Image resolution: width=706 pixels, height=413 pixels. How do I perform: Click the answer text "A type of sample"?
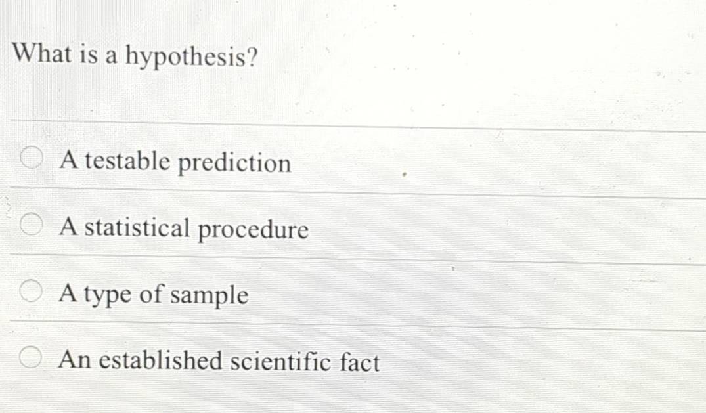click(x=154, y=295)
